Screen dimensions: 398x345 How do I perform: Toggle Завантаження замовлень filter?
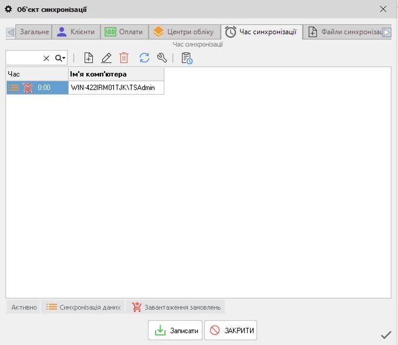pos(176,307)
